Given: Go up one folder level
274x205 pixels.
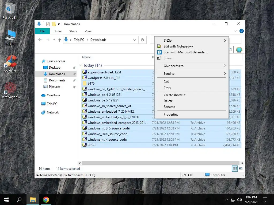Looking at the screenshot, I should tap(60, 40).
